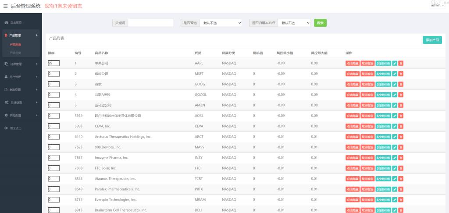The width and height of the screenshot is (449, 213).
Task: Edit the FTC Solar, Inc. row via pencil icon
Action: click(395, 168)
